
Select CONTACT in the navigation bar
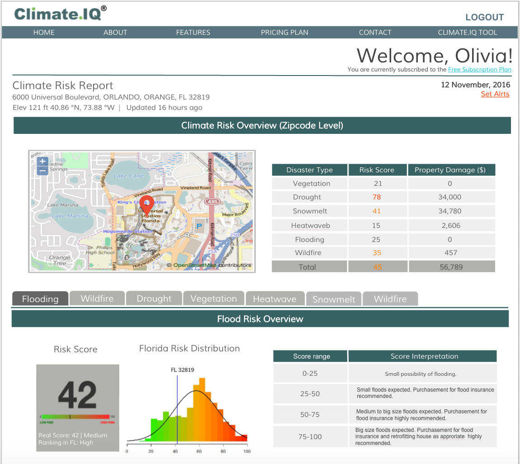(375, 33)
